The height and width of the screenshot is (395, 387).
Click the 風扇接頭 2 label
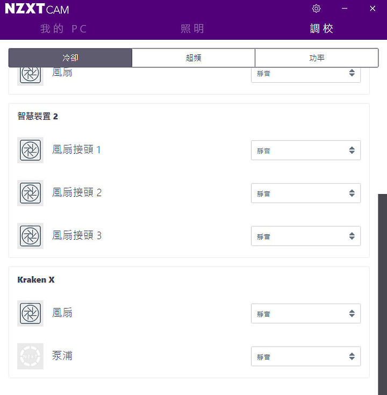point(77,192)
